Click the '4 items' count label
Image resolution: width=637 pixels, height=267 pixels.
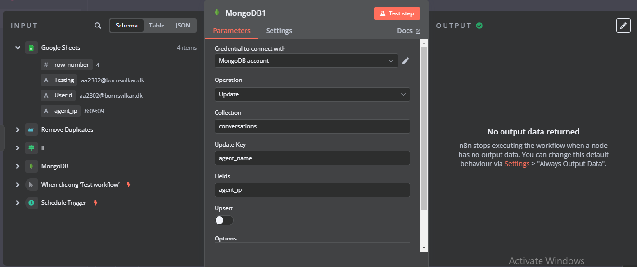click(x=187, y=48)
